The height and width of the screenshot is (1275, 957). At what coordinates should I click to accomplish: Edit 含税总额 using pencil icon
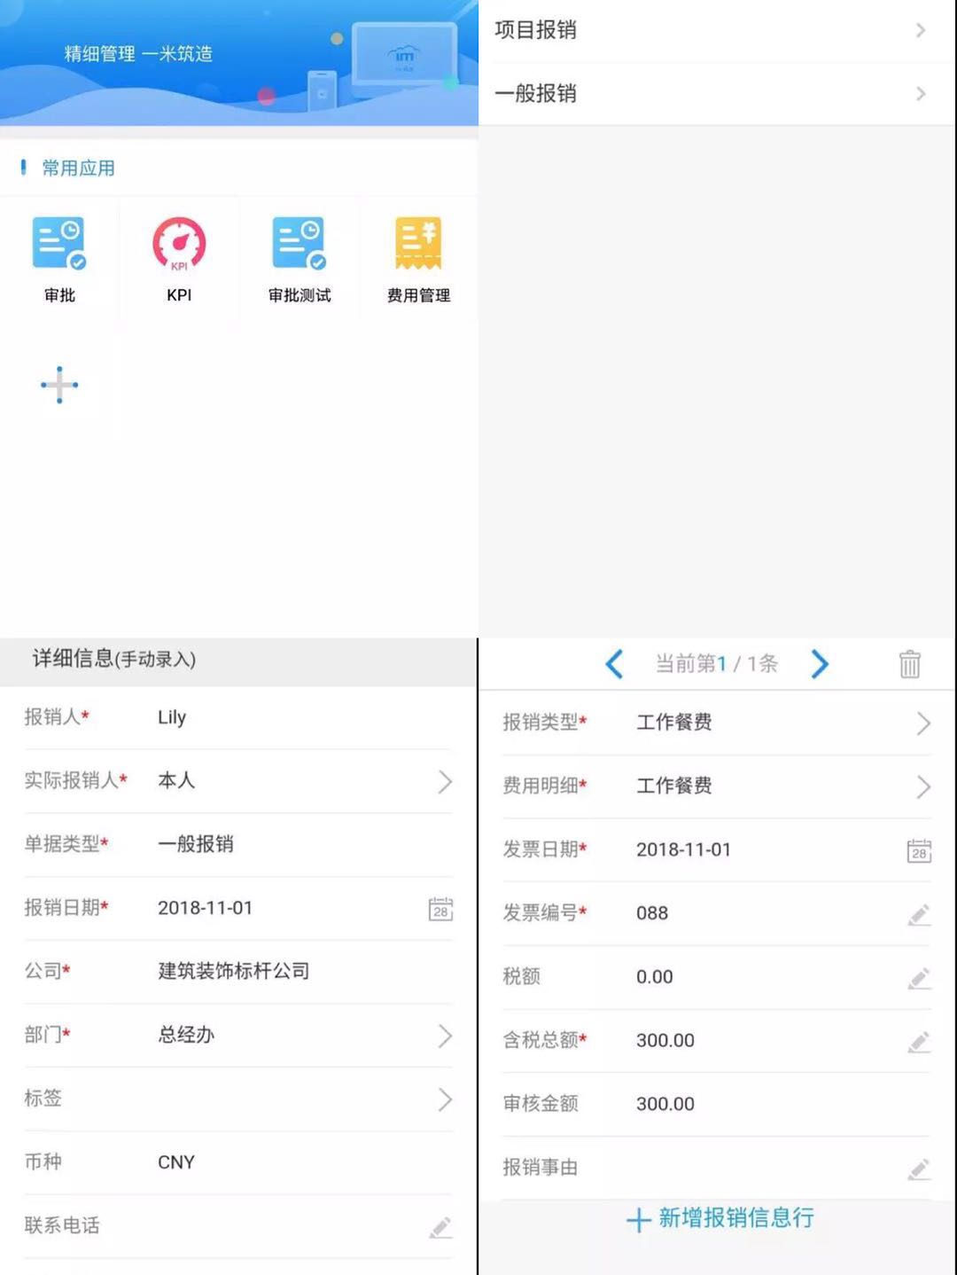(x=919, y=1042)
